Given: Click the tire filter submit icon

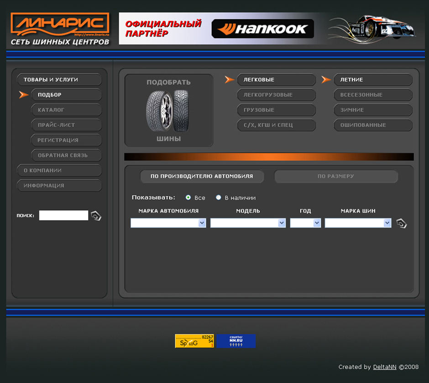Looking at the screenshot, I should coord(401,223).
